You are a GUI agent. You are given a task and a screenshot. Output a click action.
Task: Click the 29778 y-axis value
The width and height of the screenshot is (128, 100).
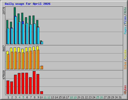tap(4, 10)
